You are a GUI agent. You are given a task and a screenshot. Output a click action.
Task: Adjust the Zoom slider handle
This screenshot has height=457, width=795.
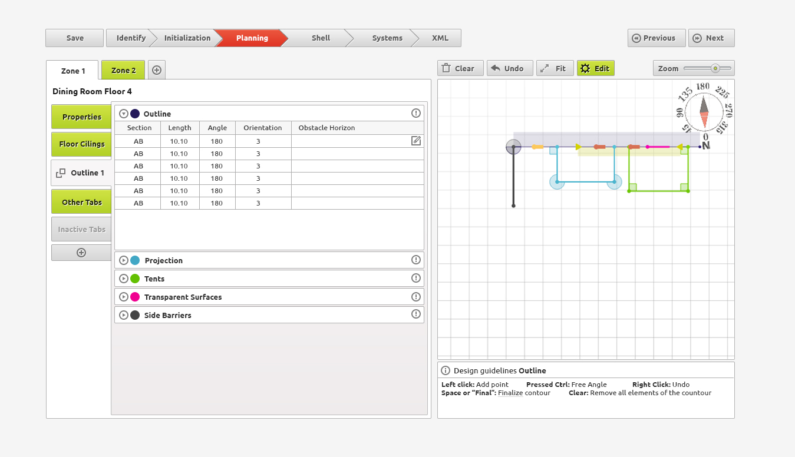tap(715, 68)
